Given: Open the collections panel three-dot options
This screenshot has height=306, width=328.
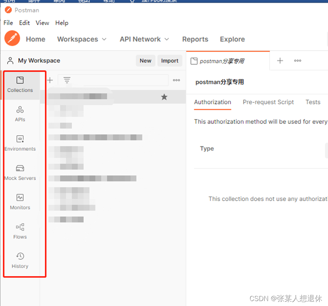Looking at the screenshot, I should tap(176, 80).
